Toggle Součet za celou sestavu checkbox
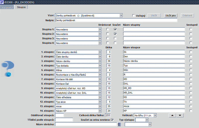 112,120
